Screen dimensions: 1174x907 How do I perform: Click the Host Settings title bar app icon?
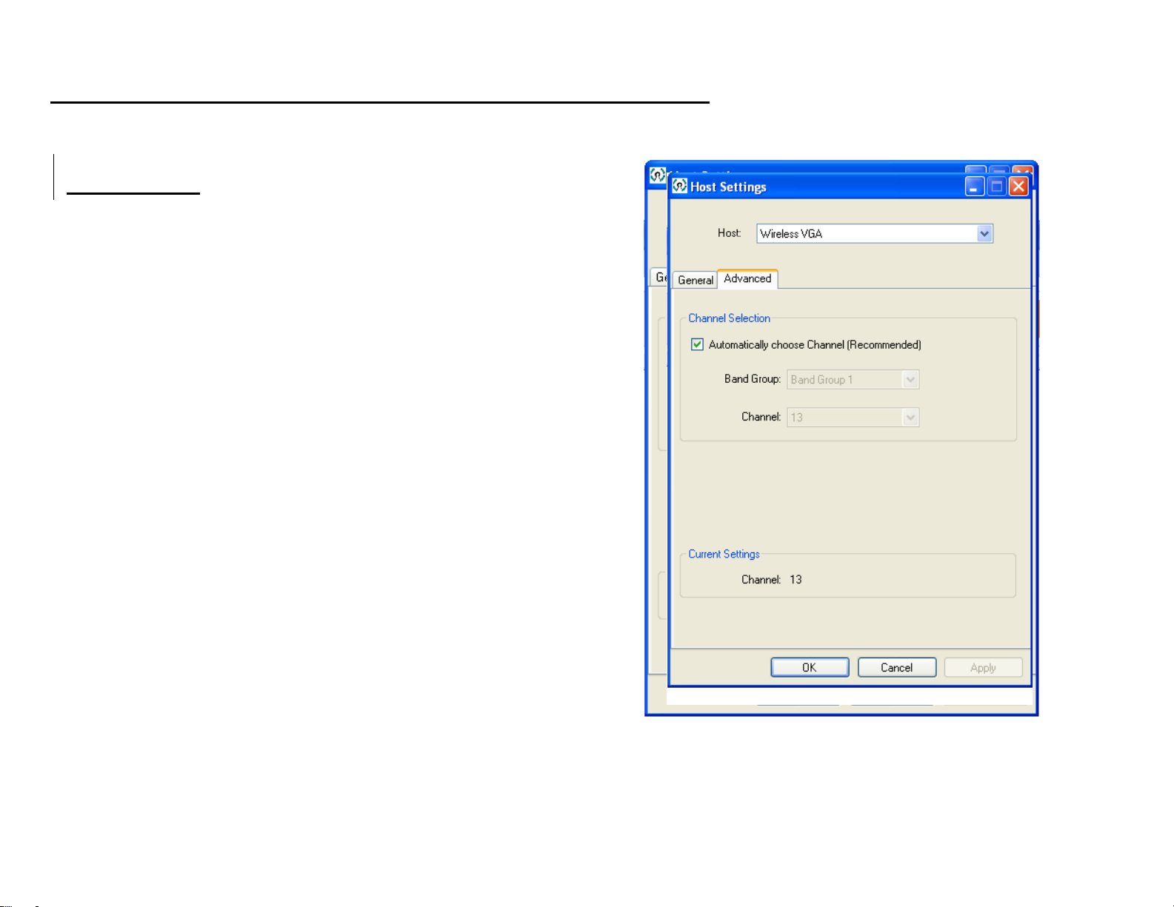[x=680, y=186]
